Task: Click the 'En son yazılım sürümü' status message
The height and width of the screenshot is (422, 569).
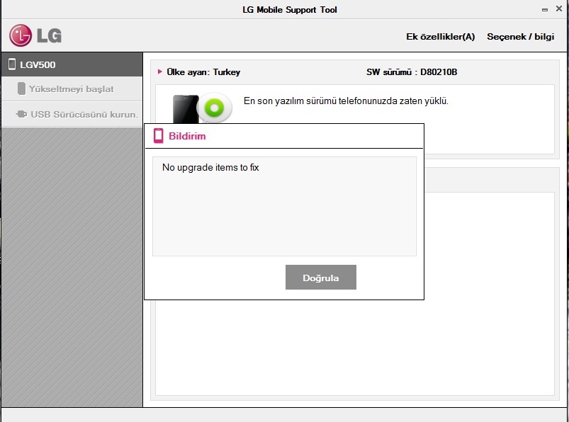Action: coord(346,101)
